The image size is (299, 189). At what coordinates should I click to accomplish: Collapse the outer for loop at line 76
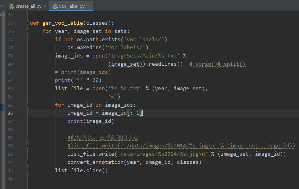click(27, 31)
